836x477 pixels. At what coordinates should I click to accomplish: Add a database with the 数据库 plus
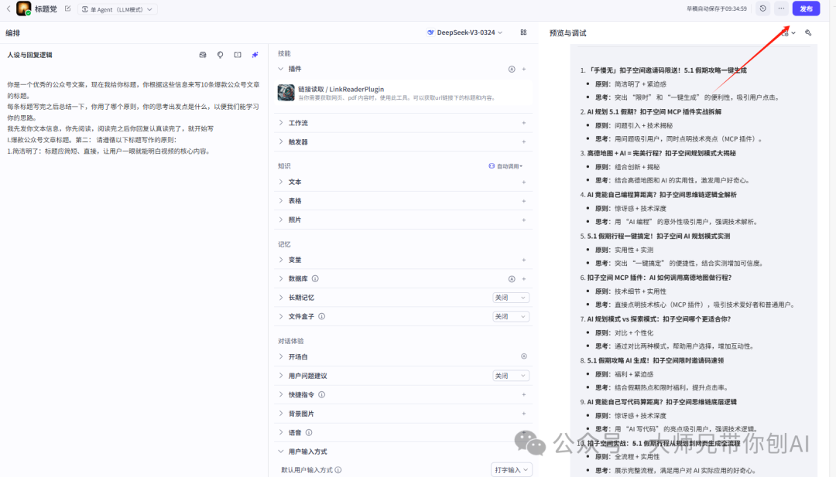click(x=523, y=279)
